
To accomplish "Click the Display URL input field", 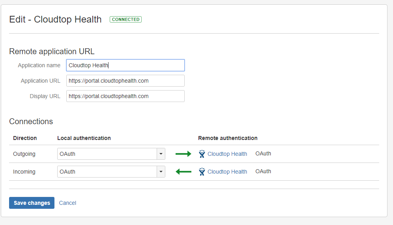I will pyautogui.click(x=125, y=96).
